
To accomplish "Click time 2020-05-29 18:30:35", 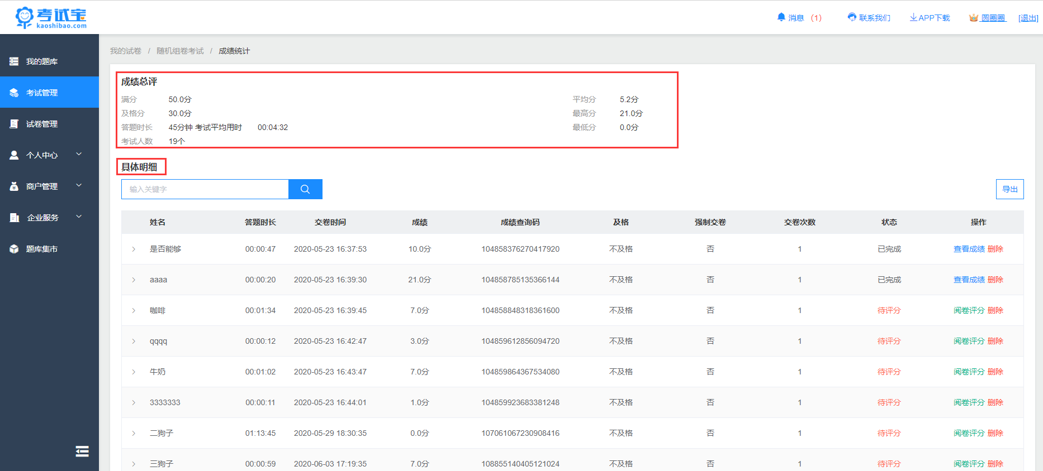I will 330,433.
